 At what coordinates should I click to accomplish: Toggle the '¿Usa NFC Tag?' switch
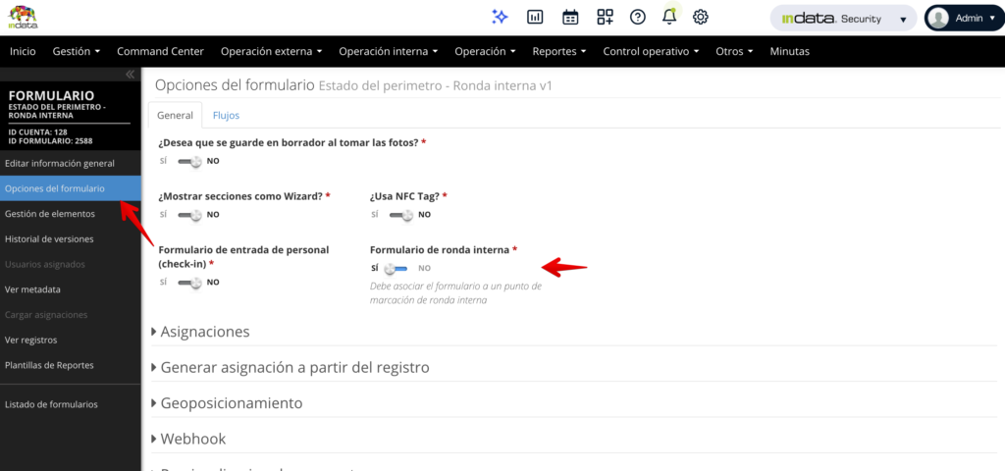402,215
